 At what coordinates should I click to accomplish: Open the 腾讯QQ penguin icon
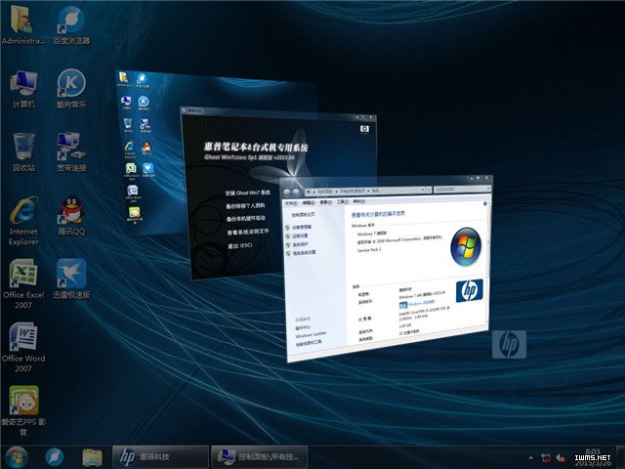(x=71, y=216)
